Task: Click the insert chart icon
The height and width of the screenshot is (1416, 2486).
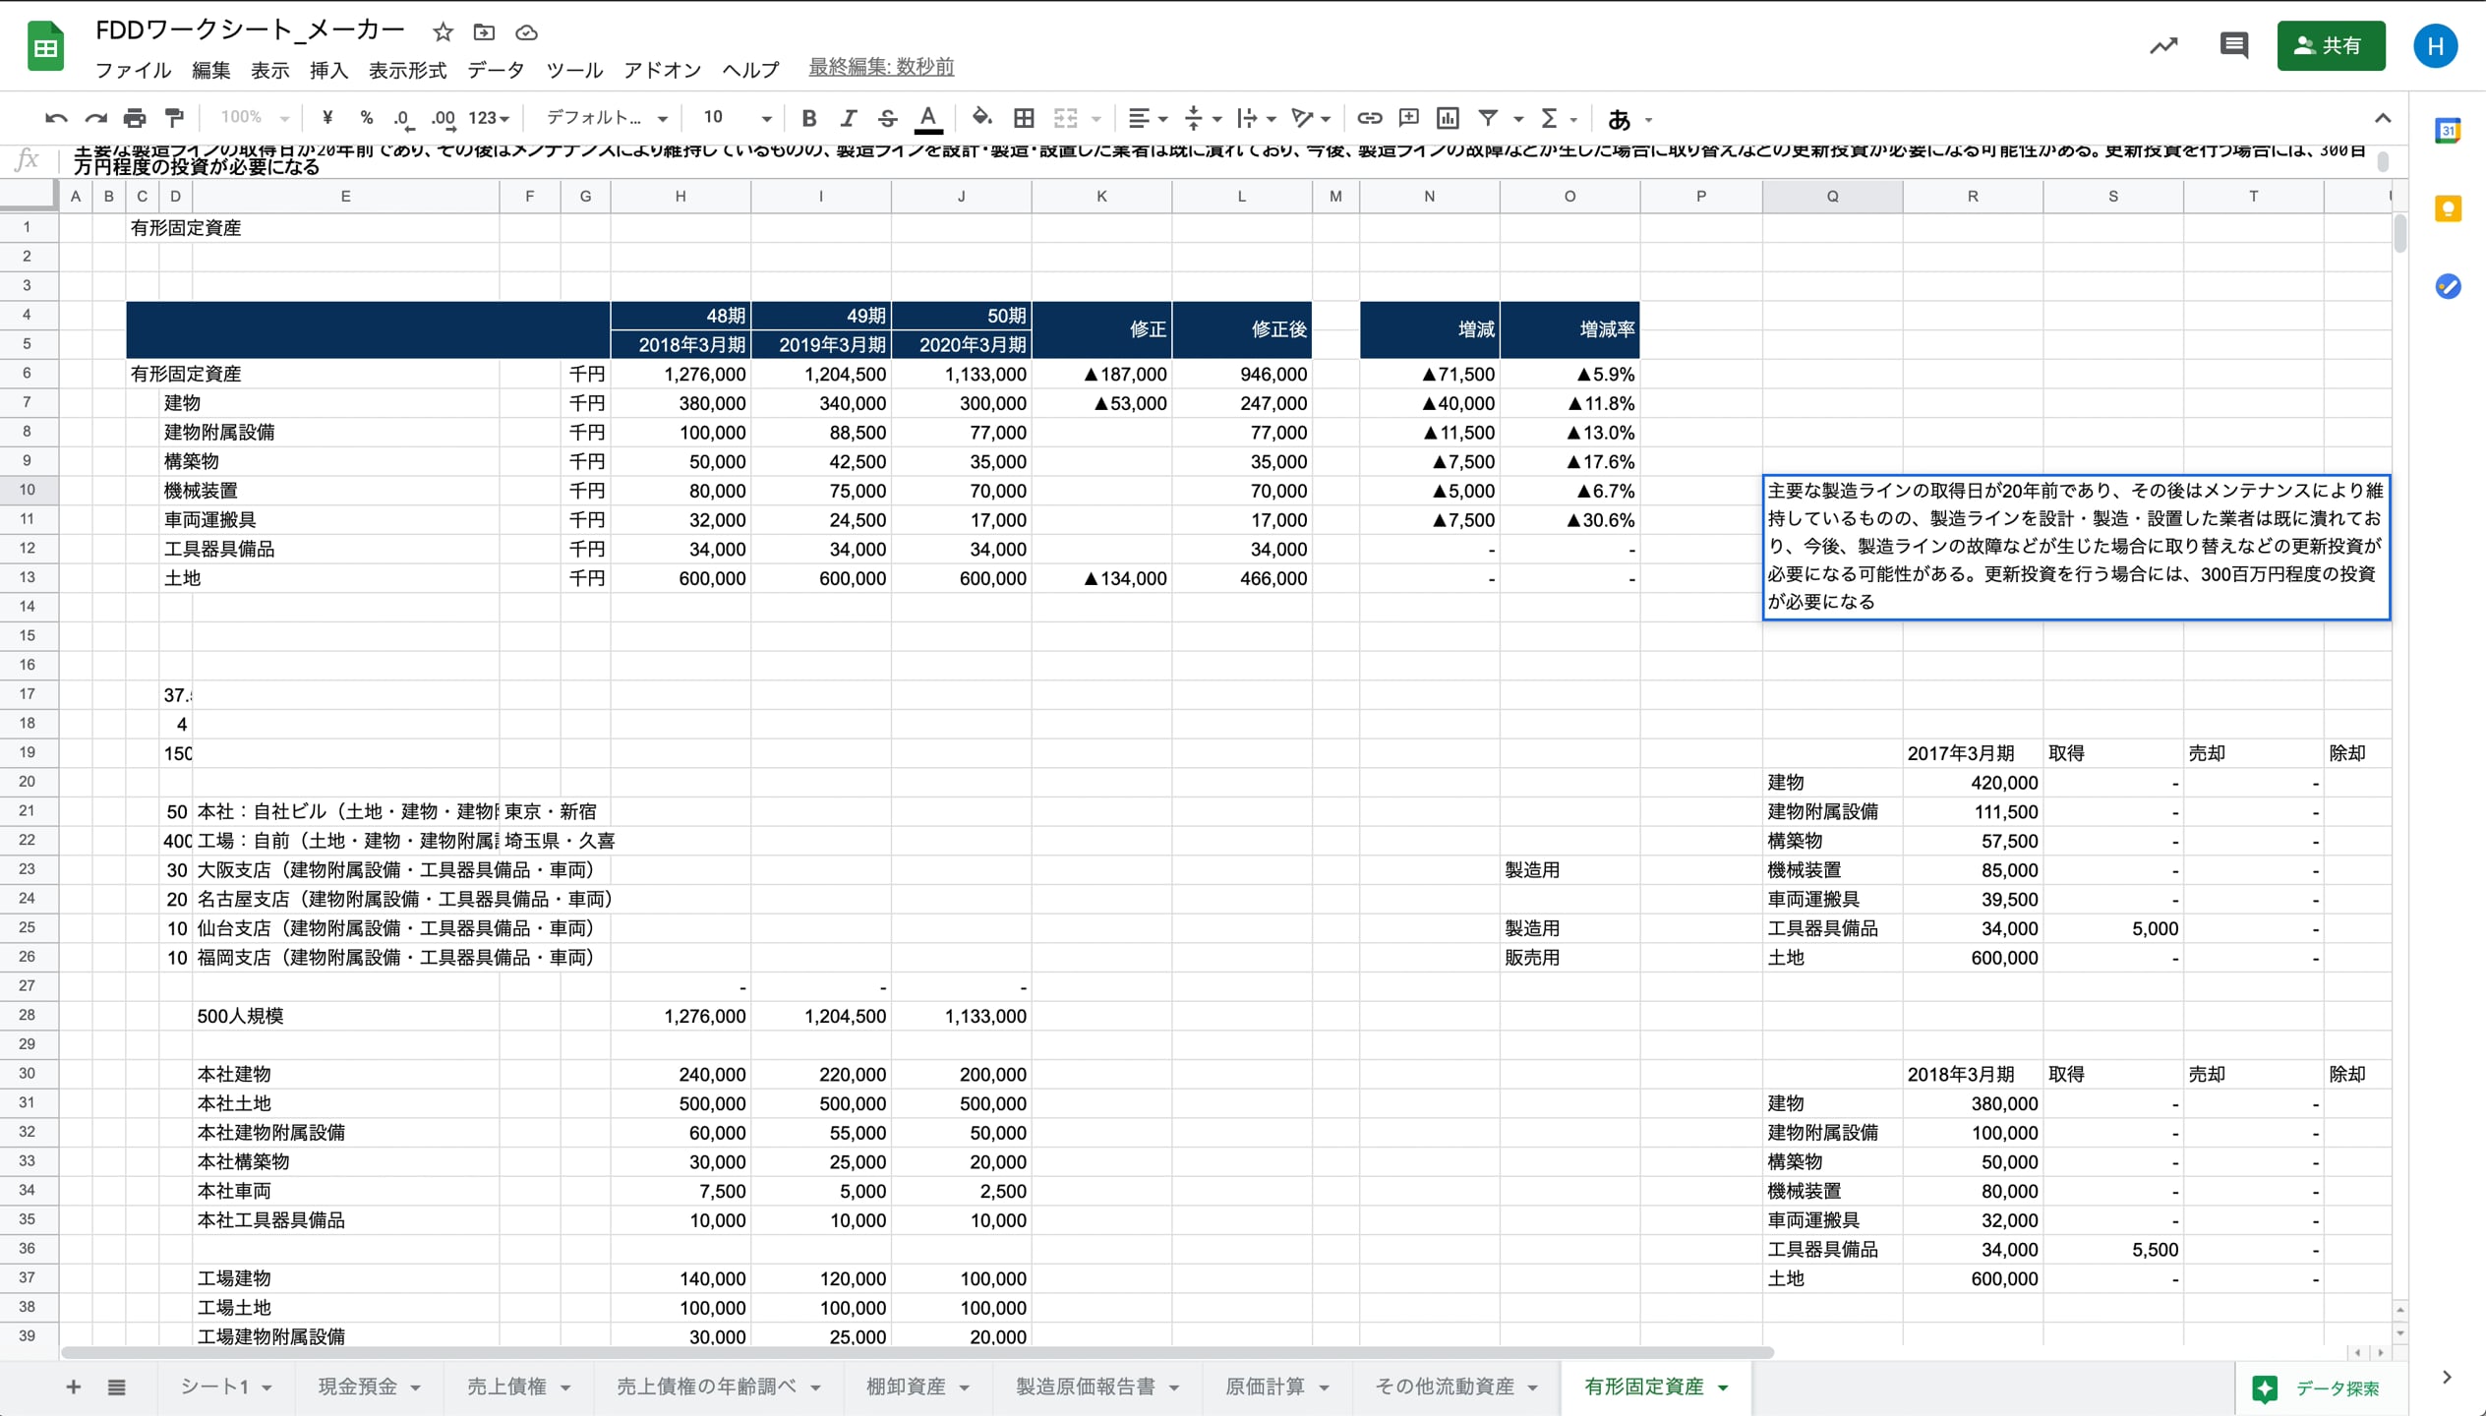Action: pyautogui.click(x=1448, y=118)
